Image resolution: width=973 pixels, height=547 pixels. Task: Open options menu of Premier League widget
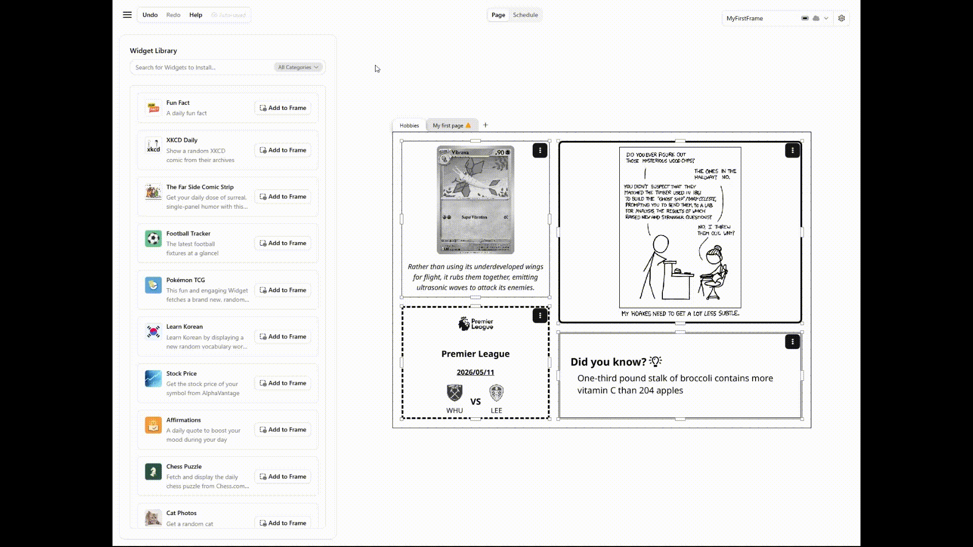coord(540,316)
